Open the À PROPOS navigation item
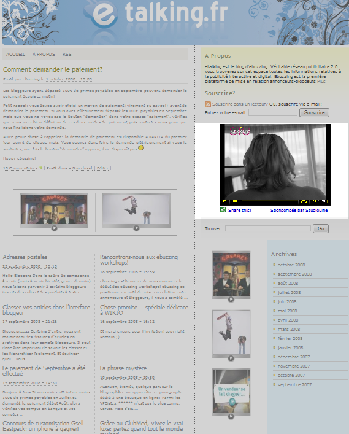 click(44, 54)
